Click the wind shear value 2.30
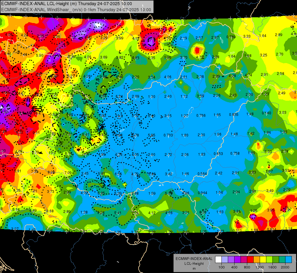The height and width of the screenshot is (273, 297). click(201, 135)
